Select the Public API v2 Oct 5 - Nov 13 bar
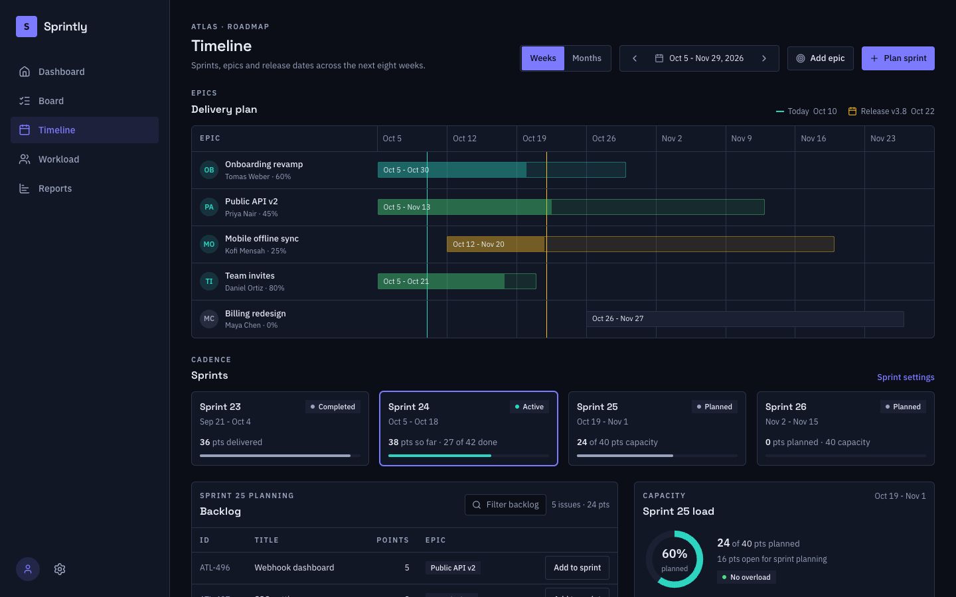The width and height of the screenshot is (956, 597). tap(571, 207)
